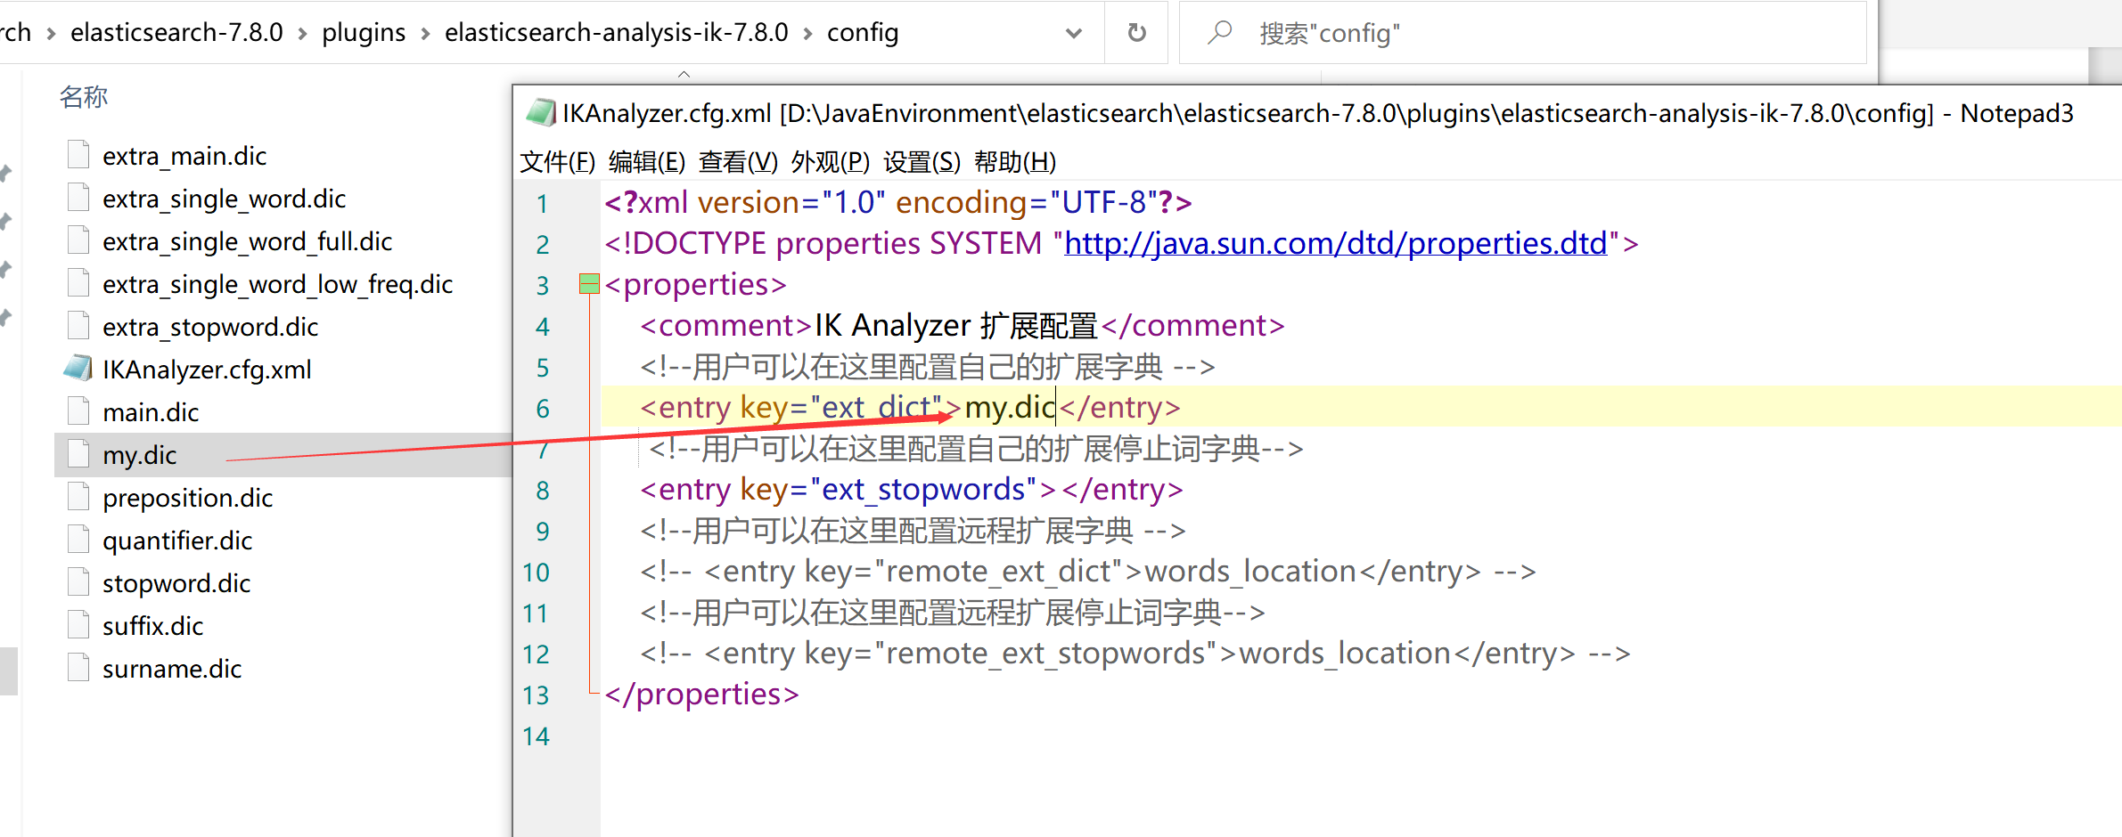This screenshot has width=2122, height=837.
Task: Select the my.dic file name
Action: tap(139, 455)
